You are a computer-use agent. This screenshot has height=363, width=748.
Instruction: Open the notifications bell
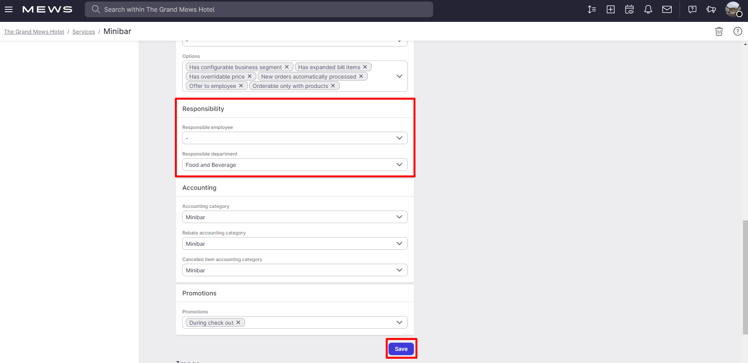tap(648, 9)
